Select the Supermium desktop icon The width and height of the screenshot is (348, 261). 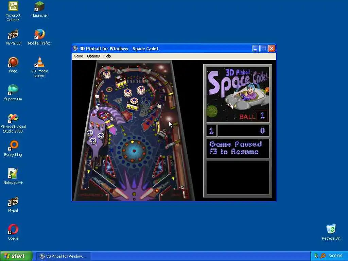13,93
